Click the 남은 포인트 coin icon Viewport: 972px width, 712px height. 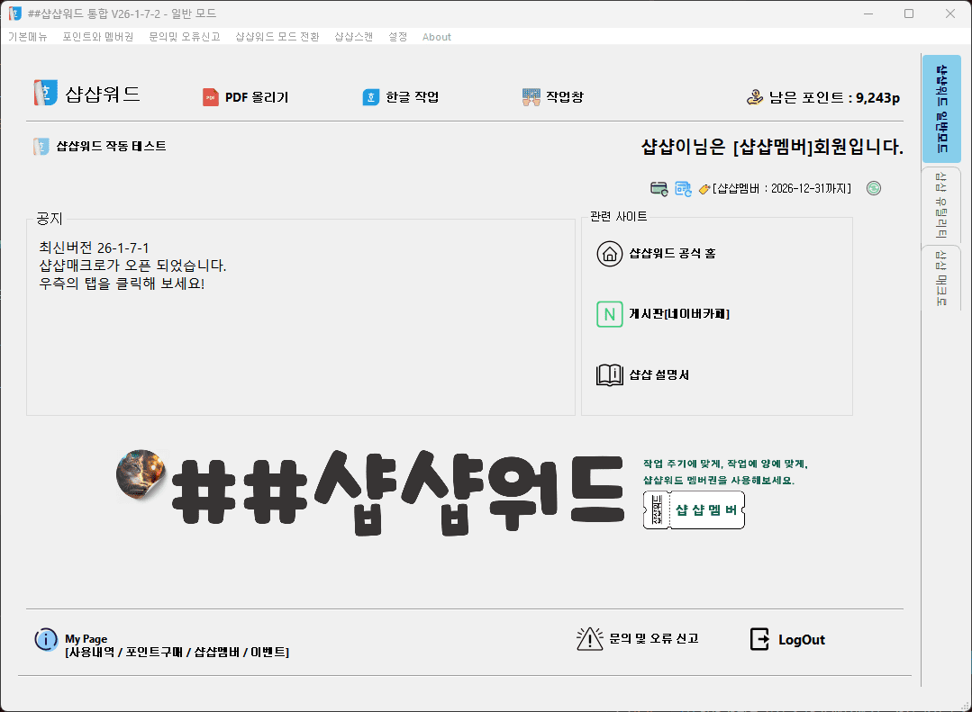(x=755, y=96)
